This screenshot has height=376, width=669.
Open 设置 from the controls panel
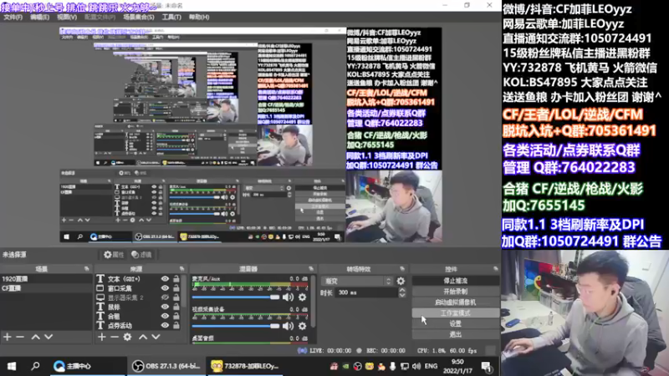[455, 323]
